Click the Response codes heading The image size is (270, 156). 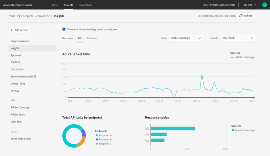[157, 117]
